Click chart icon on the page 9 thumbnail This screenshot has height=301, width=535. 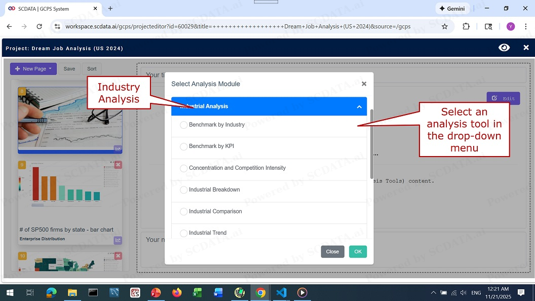[118, 240]
